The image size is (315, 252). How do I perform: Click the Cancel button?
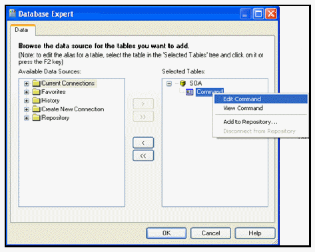[210, 233]
